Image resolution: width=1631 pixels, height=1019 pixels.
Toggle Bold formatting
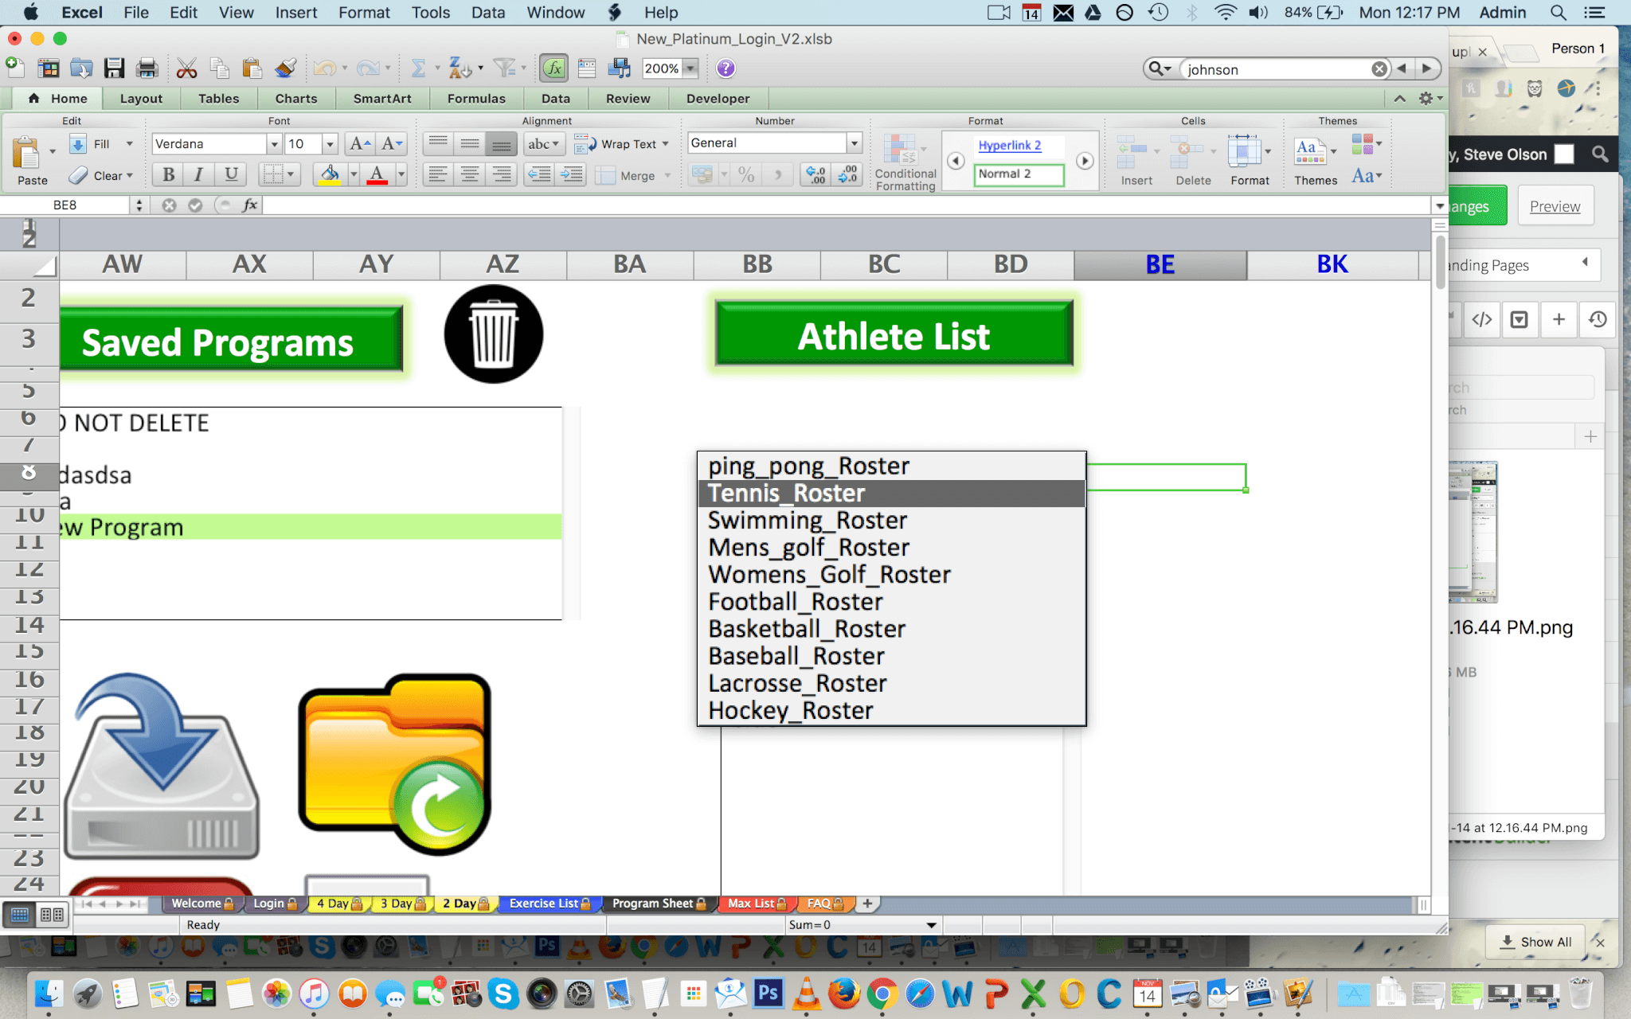point(169,174)
